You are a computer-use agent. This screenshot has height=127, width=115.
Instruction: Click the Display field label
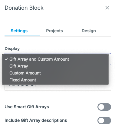(x=12, y=49)
